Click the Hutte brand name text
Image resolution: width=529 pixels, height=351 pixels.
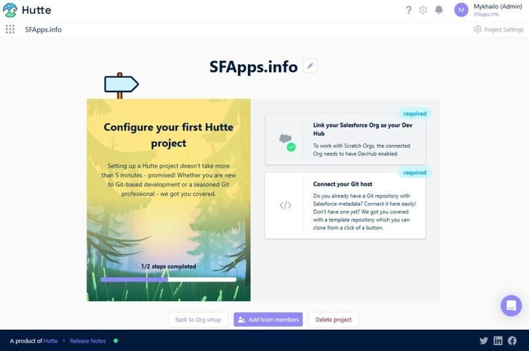coord(36,10)
